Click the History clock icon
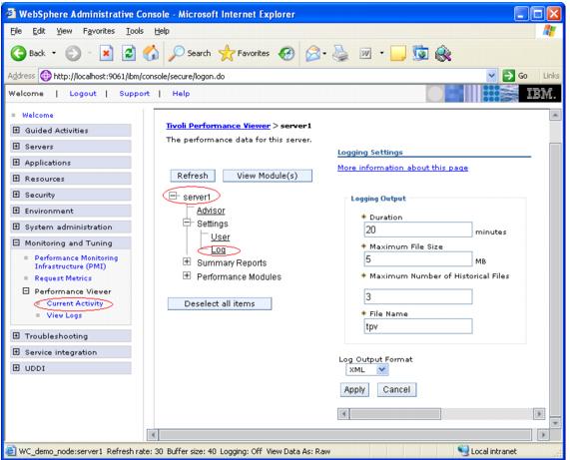570x460 pixels. pyautogui.click(x=286, y=54)
